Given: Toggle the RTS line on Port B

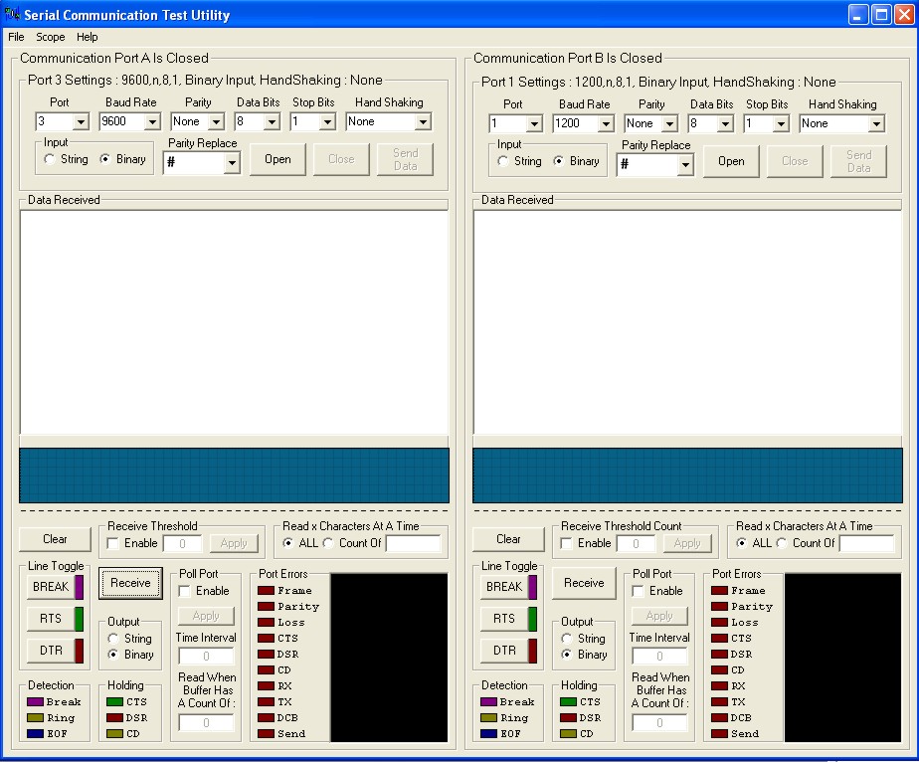Looking at the screenshot, I should click(x=504, y=619).
